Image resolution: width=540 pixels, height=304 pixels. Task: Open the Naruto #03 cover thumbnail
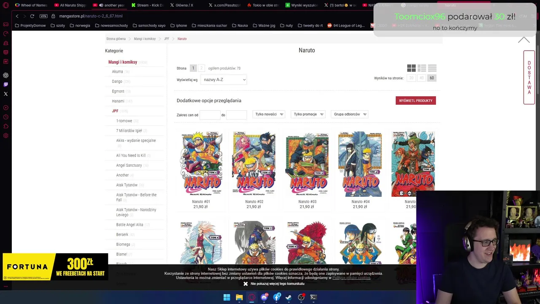pyautogui.click(x=307, y=164)
